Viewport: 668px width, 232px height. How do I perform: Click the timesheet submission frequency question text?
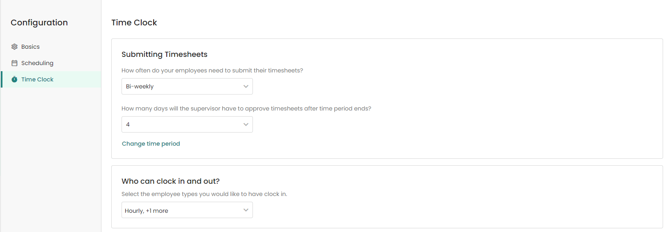click(212, 70)
